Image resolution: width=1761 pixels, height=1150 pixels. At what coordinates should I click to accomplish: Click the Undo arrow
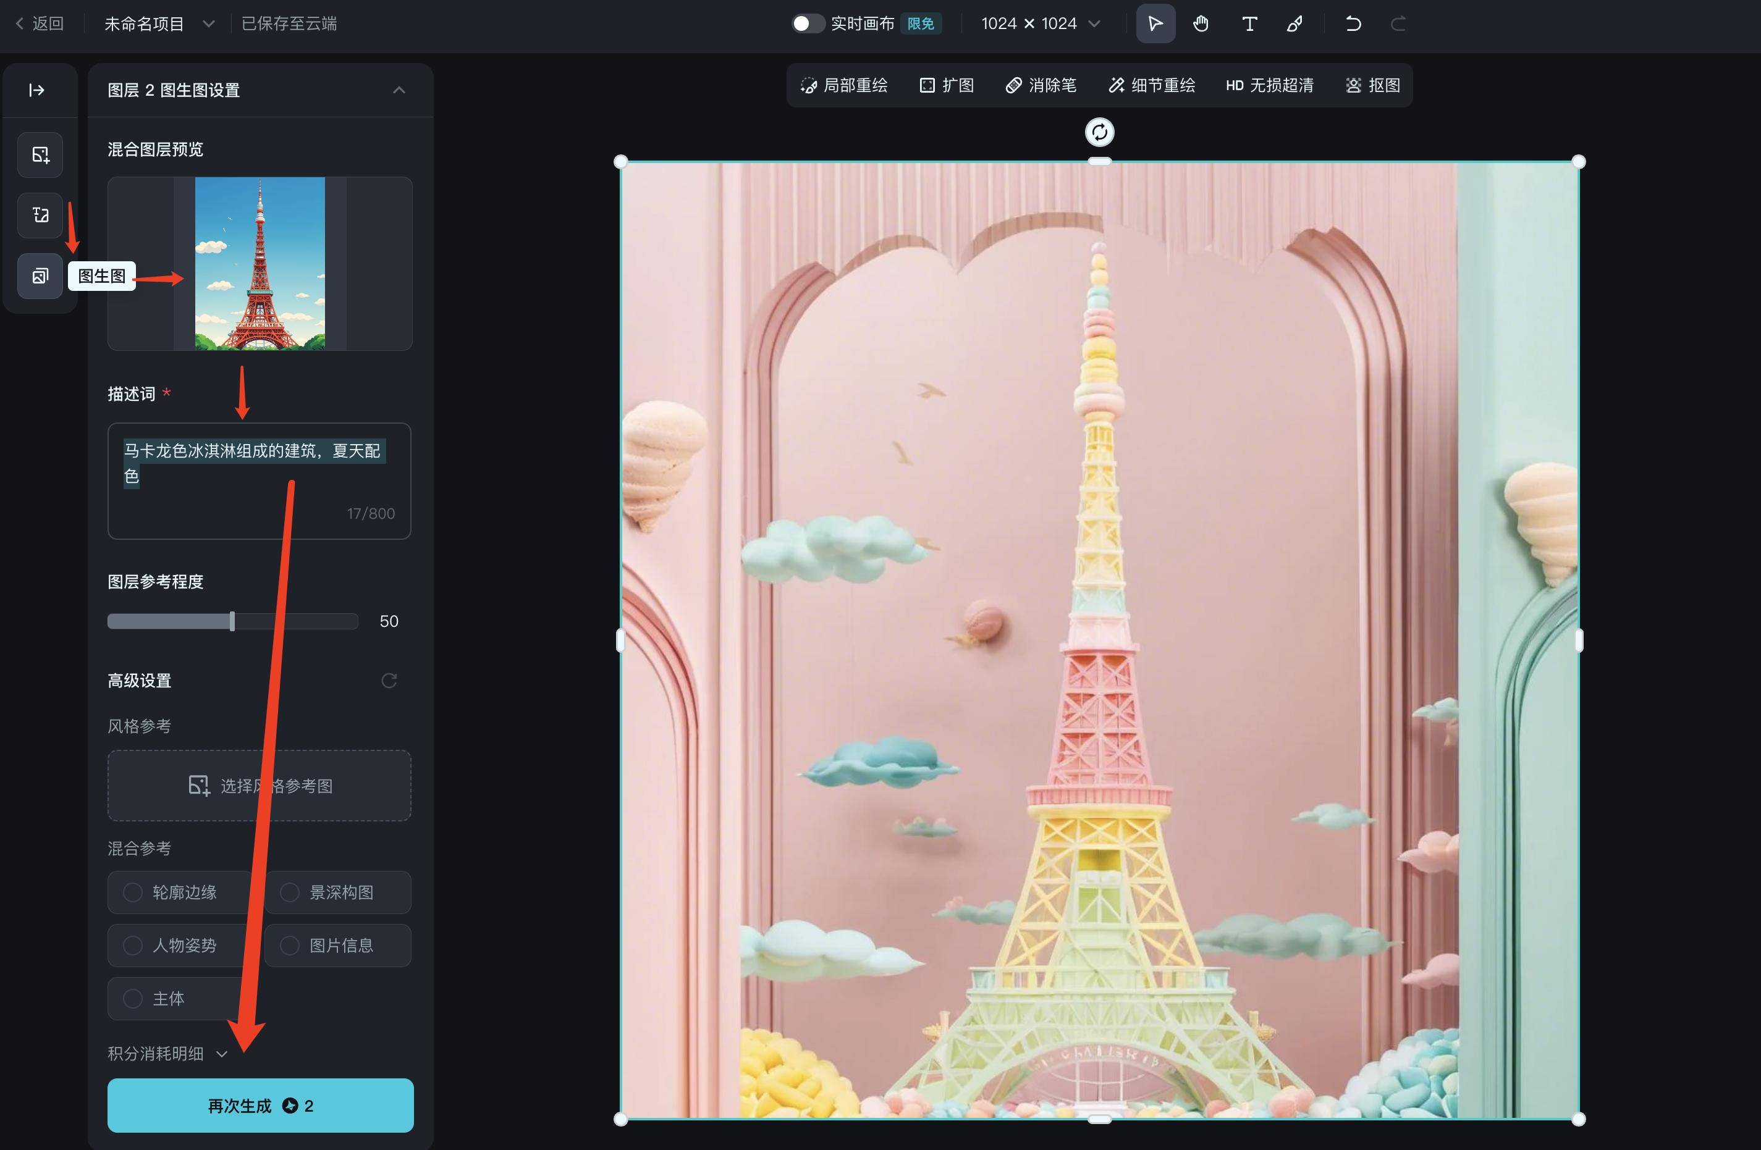click(1353, 23)
